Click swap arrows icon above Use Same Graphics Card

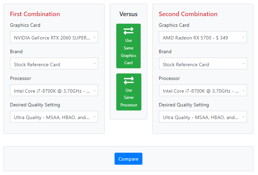click(128, 31)
